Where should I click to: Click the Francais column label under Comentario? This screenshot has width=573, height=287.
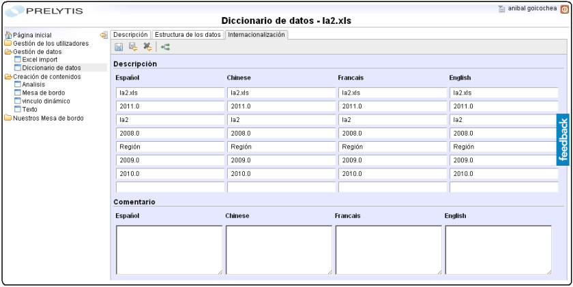point(347,216)
